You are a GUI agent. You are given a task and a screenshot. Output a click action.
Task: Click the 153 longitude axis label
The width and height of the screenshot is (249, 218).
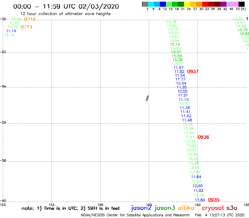51,205
